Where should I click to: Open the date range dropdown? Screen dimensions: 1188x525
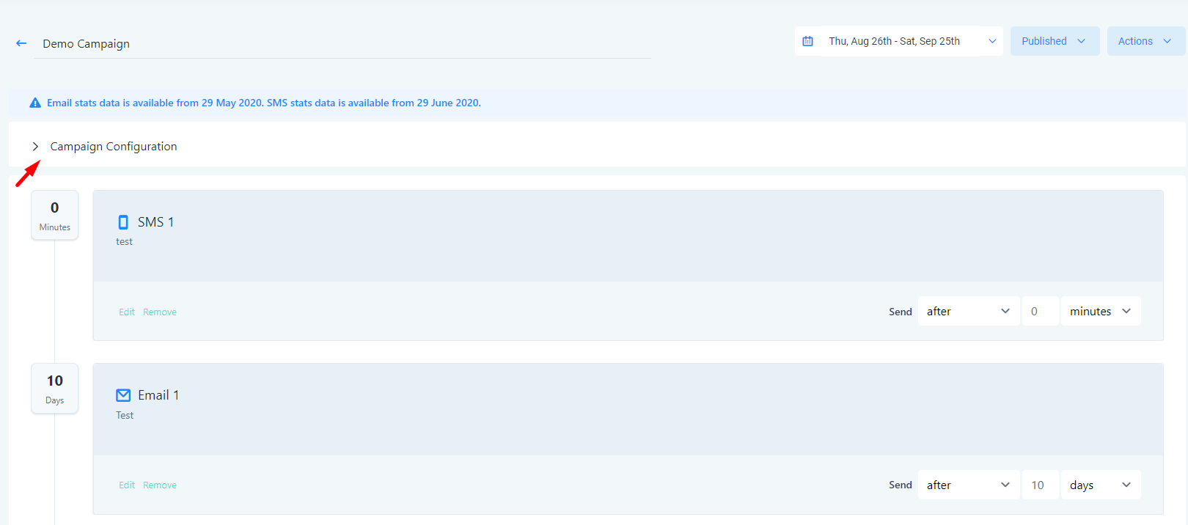899,41
